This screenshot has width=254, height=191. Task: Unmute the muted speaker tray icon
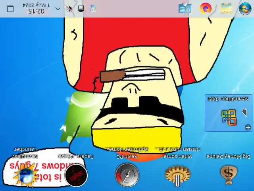69,9
